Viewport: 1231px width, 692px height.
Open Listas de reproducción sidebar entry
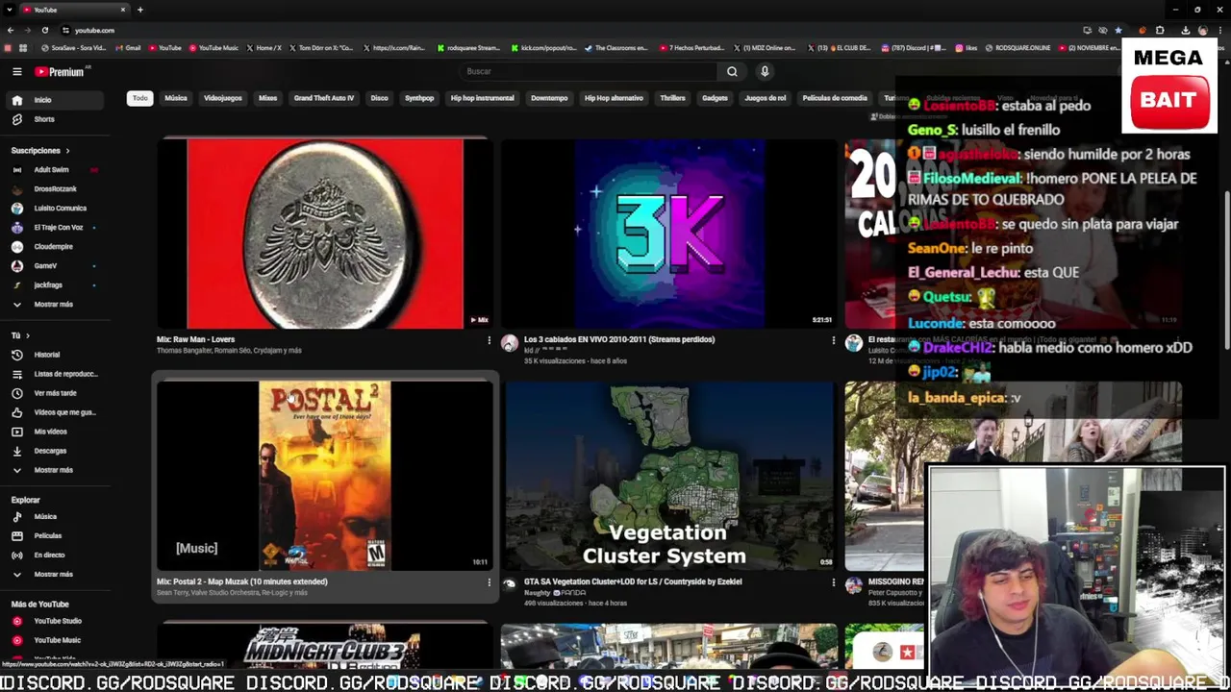(x=56, y=374)
